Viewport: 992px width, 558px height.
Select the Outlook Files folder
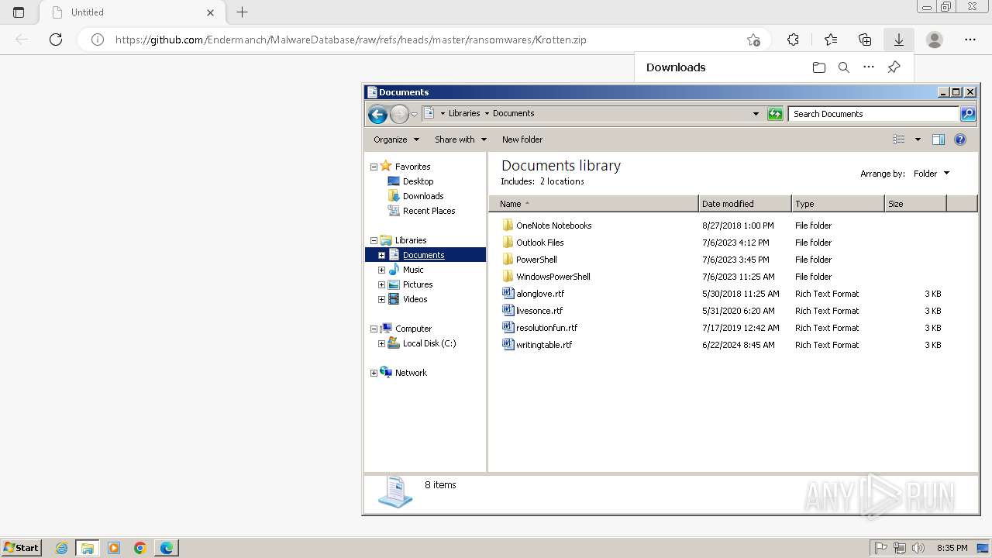pos(539,243)
